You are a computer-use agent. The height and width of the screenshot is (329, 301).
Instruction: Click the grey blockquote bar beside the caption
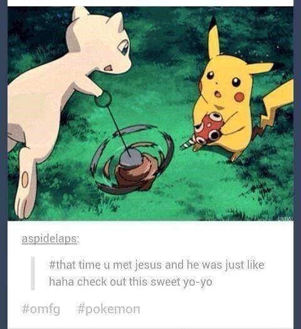click(x=33, y=273)
